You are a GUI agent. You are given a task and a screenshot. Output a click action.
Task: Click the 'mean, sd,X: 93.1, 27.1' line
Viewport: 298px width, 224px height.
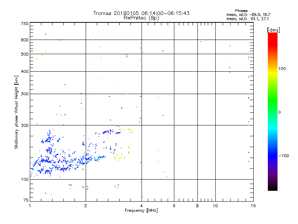247,19
